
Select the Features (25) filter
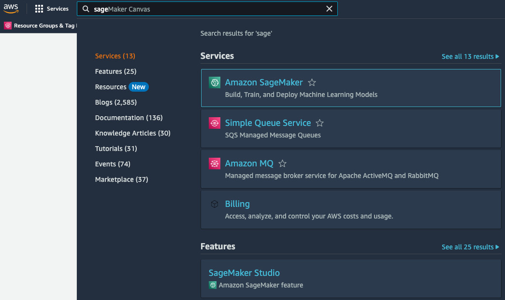coord(115,71)
